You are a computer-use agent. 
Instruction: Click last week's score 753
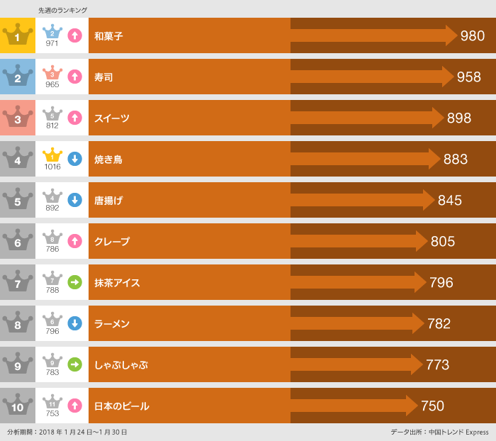pos(52,413)
